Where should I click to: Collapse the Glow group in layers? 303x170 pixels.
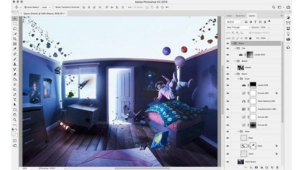238,132
